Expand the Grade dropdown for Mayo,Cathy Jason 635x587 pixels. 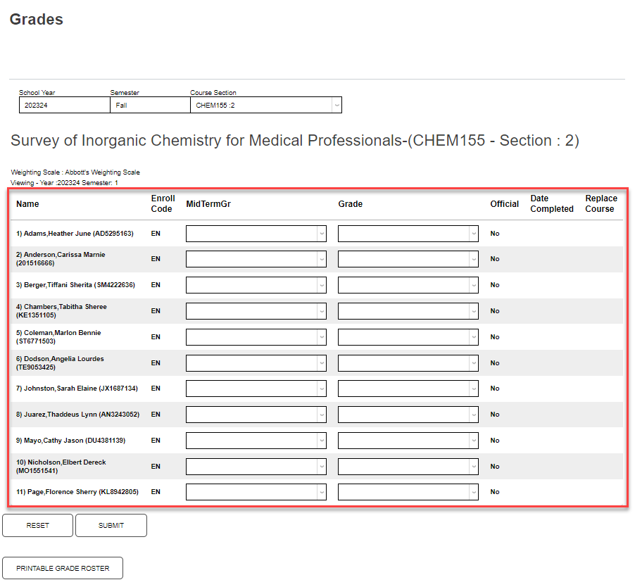pos(408,440)
